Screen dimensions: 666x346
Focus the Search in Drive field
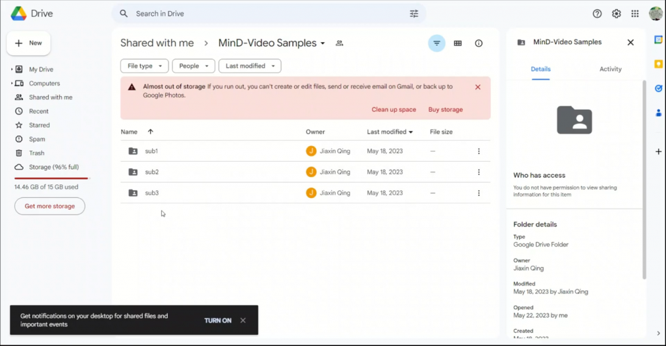(x=269, y=14)
